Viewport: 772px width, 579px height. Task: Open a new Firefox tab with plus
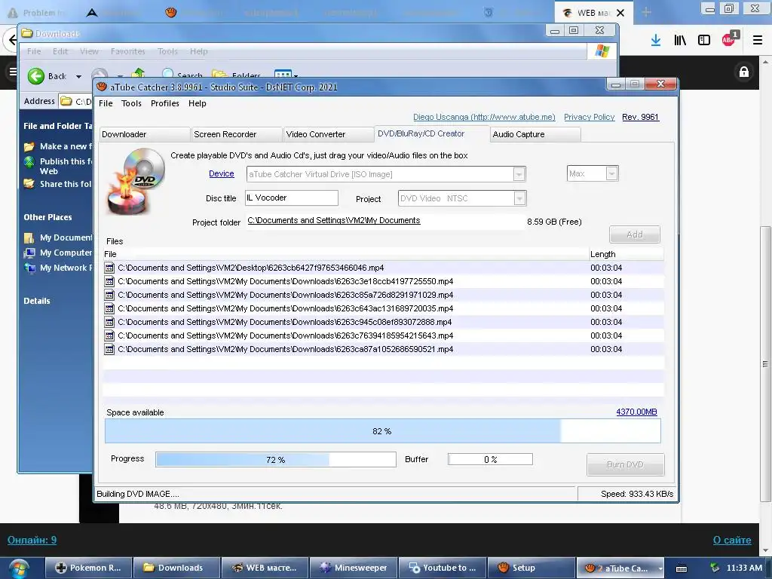(646, 12)
